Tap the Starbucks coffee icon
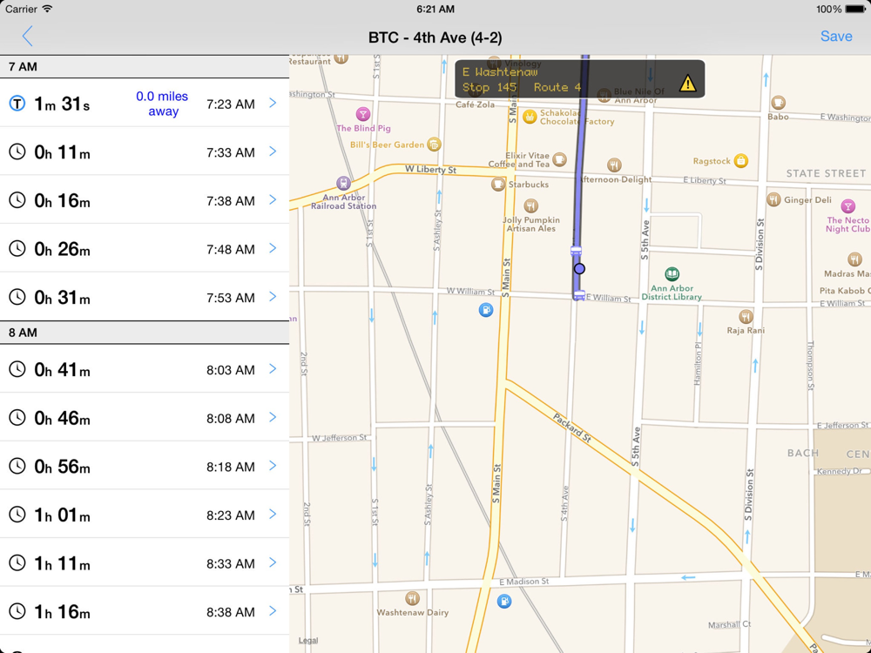 coord(498,184)
